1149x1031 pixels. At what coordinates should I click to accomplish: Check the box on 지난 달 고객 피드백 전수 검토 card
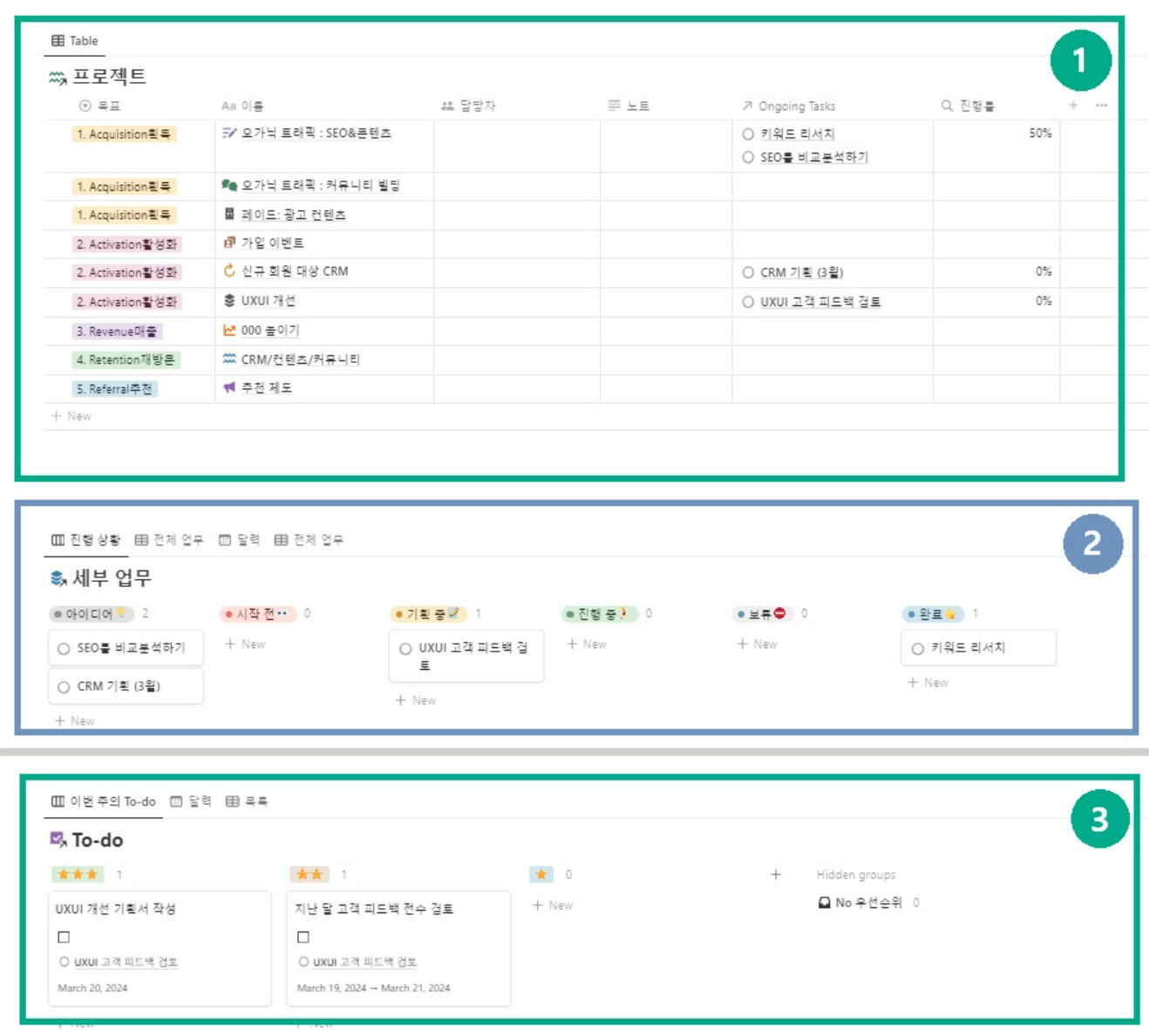point(303,937)
